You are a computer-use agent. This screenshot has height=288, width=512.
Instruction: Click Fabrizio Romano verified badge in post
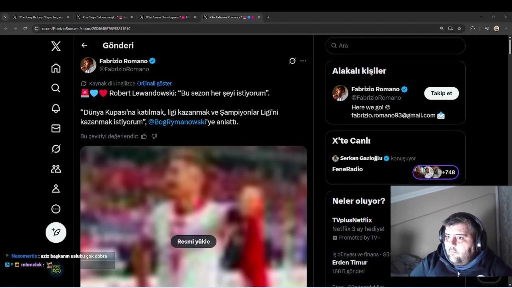click(x=152, y=61)
